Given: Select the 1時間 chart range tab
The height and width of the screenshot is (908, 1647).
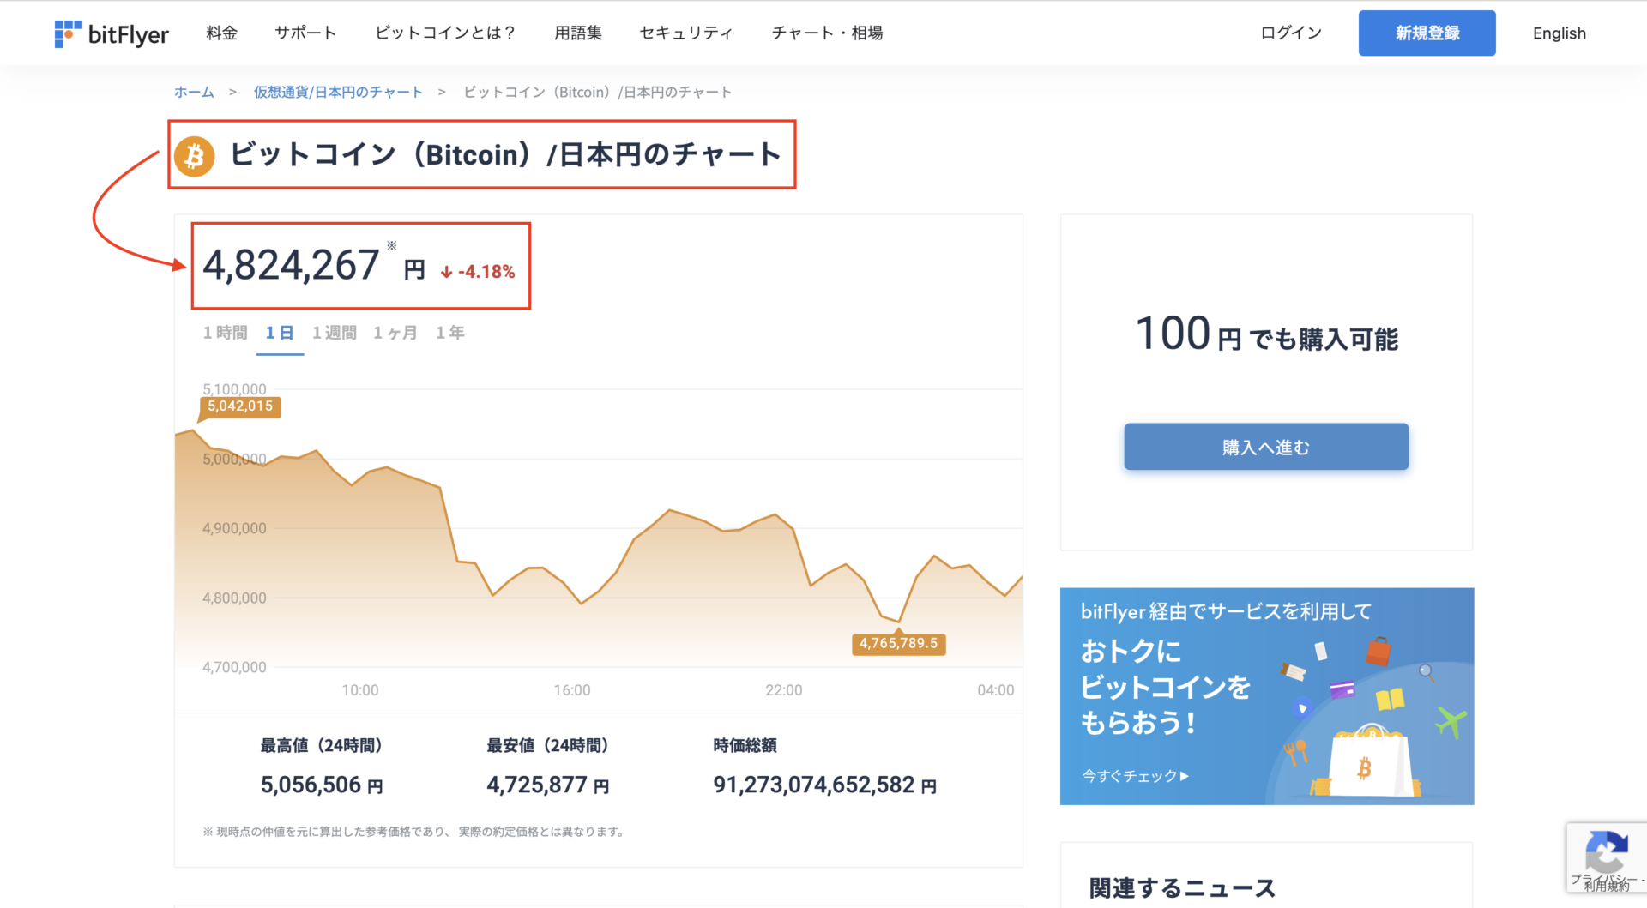Looking at the screenshot, I should click(225, 333).
